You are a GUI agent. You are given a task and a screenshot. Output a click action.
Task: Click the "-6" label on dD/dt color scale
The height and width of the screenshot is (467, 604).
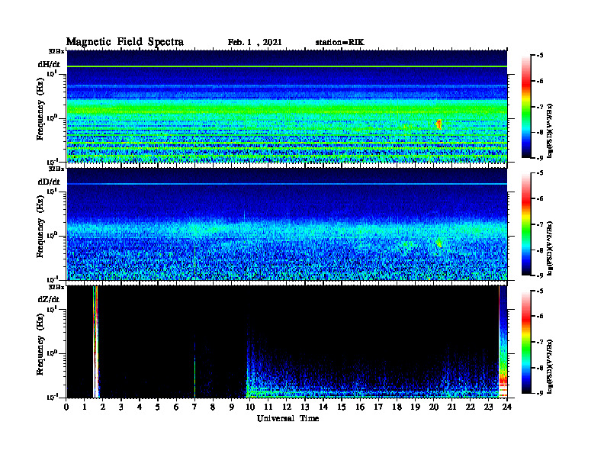[x=540, y=199]
